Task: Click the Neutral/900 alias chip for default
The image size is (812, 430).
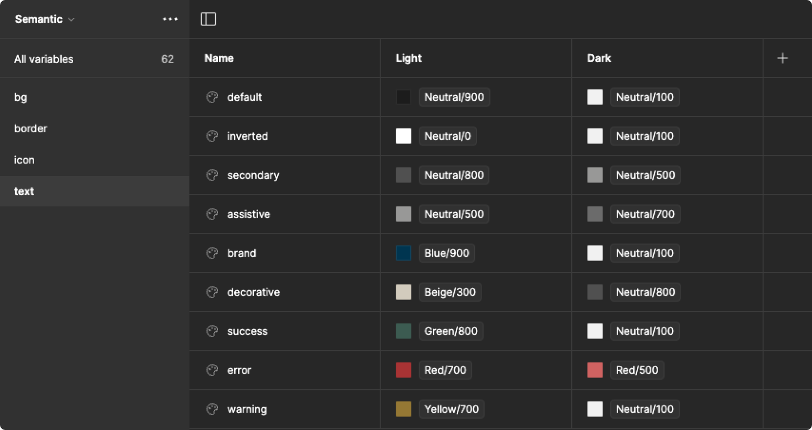Action: pyautogui.click(x=454, y=97)
